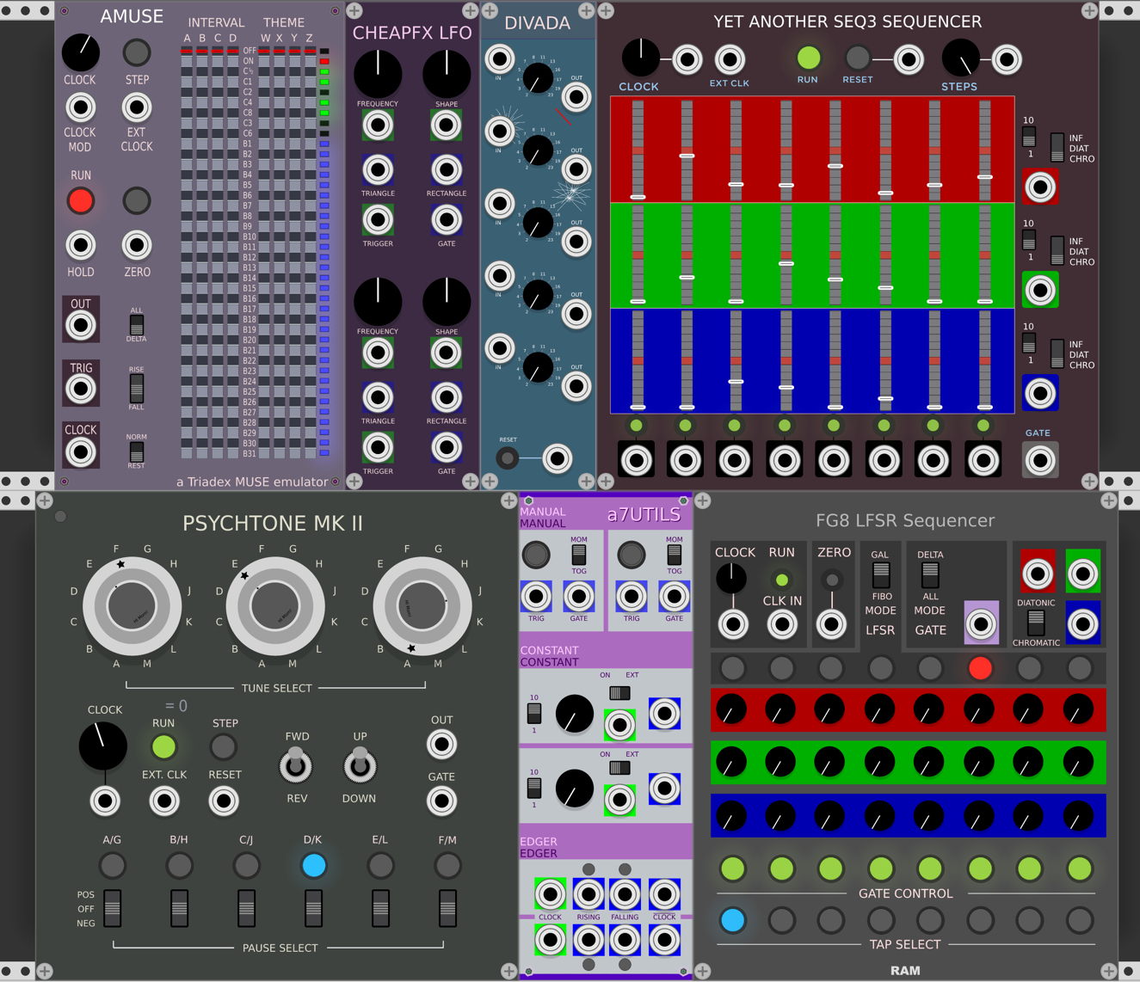Click the AMUSE ZERO jack
1140x982 pixels.
click(x=137, y=246)
